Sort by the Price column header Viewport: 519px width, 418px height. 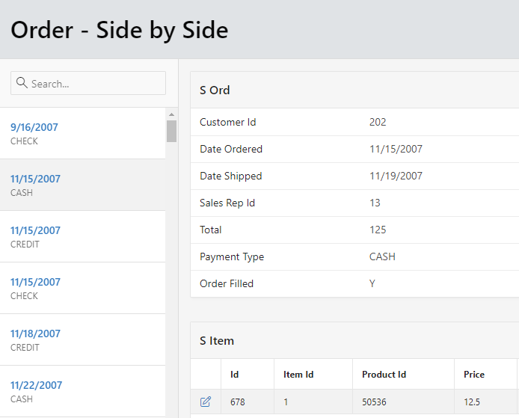474,375
